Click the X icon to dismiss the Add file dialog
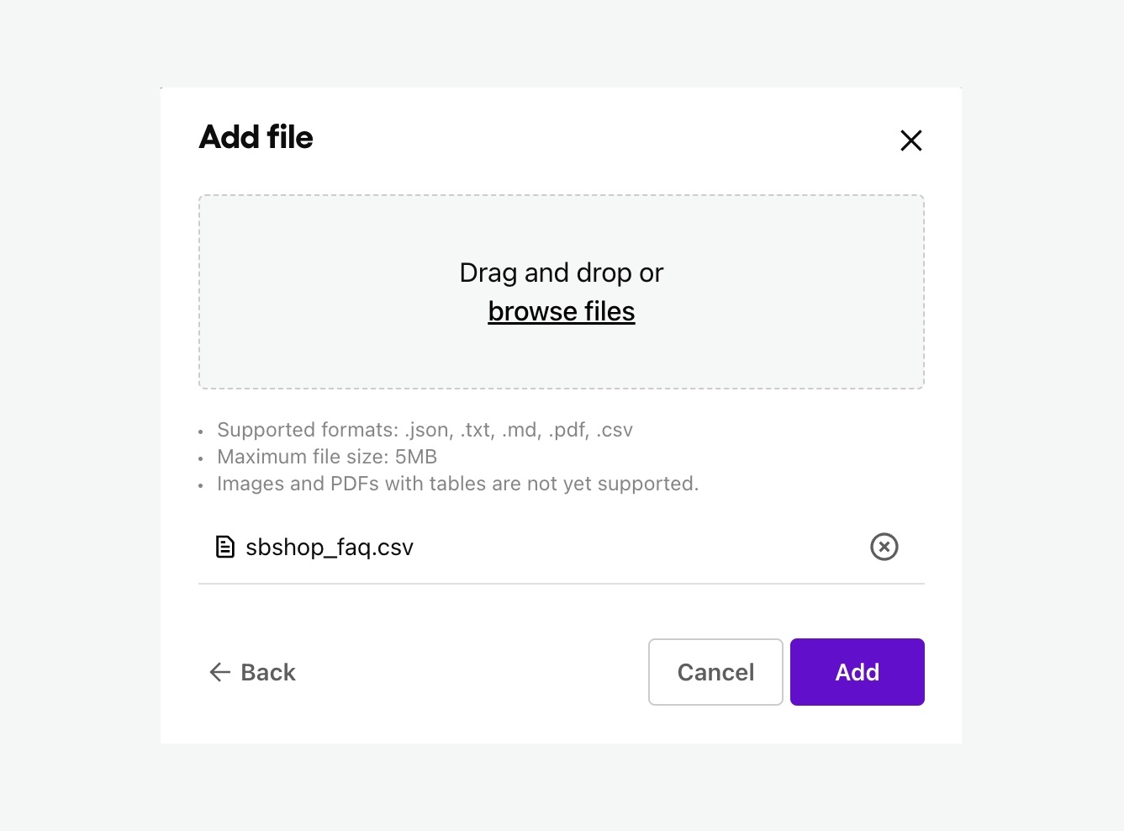The height and width of the screenshot is (831, 1124). pos(911,140)
